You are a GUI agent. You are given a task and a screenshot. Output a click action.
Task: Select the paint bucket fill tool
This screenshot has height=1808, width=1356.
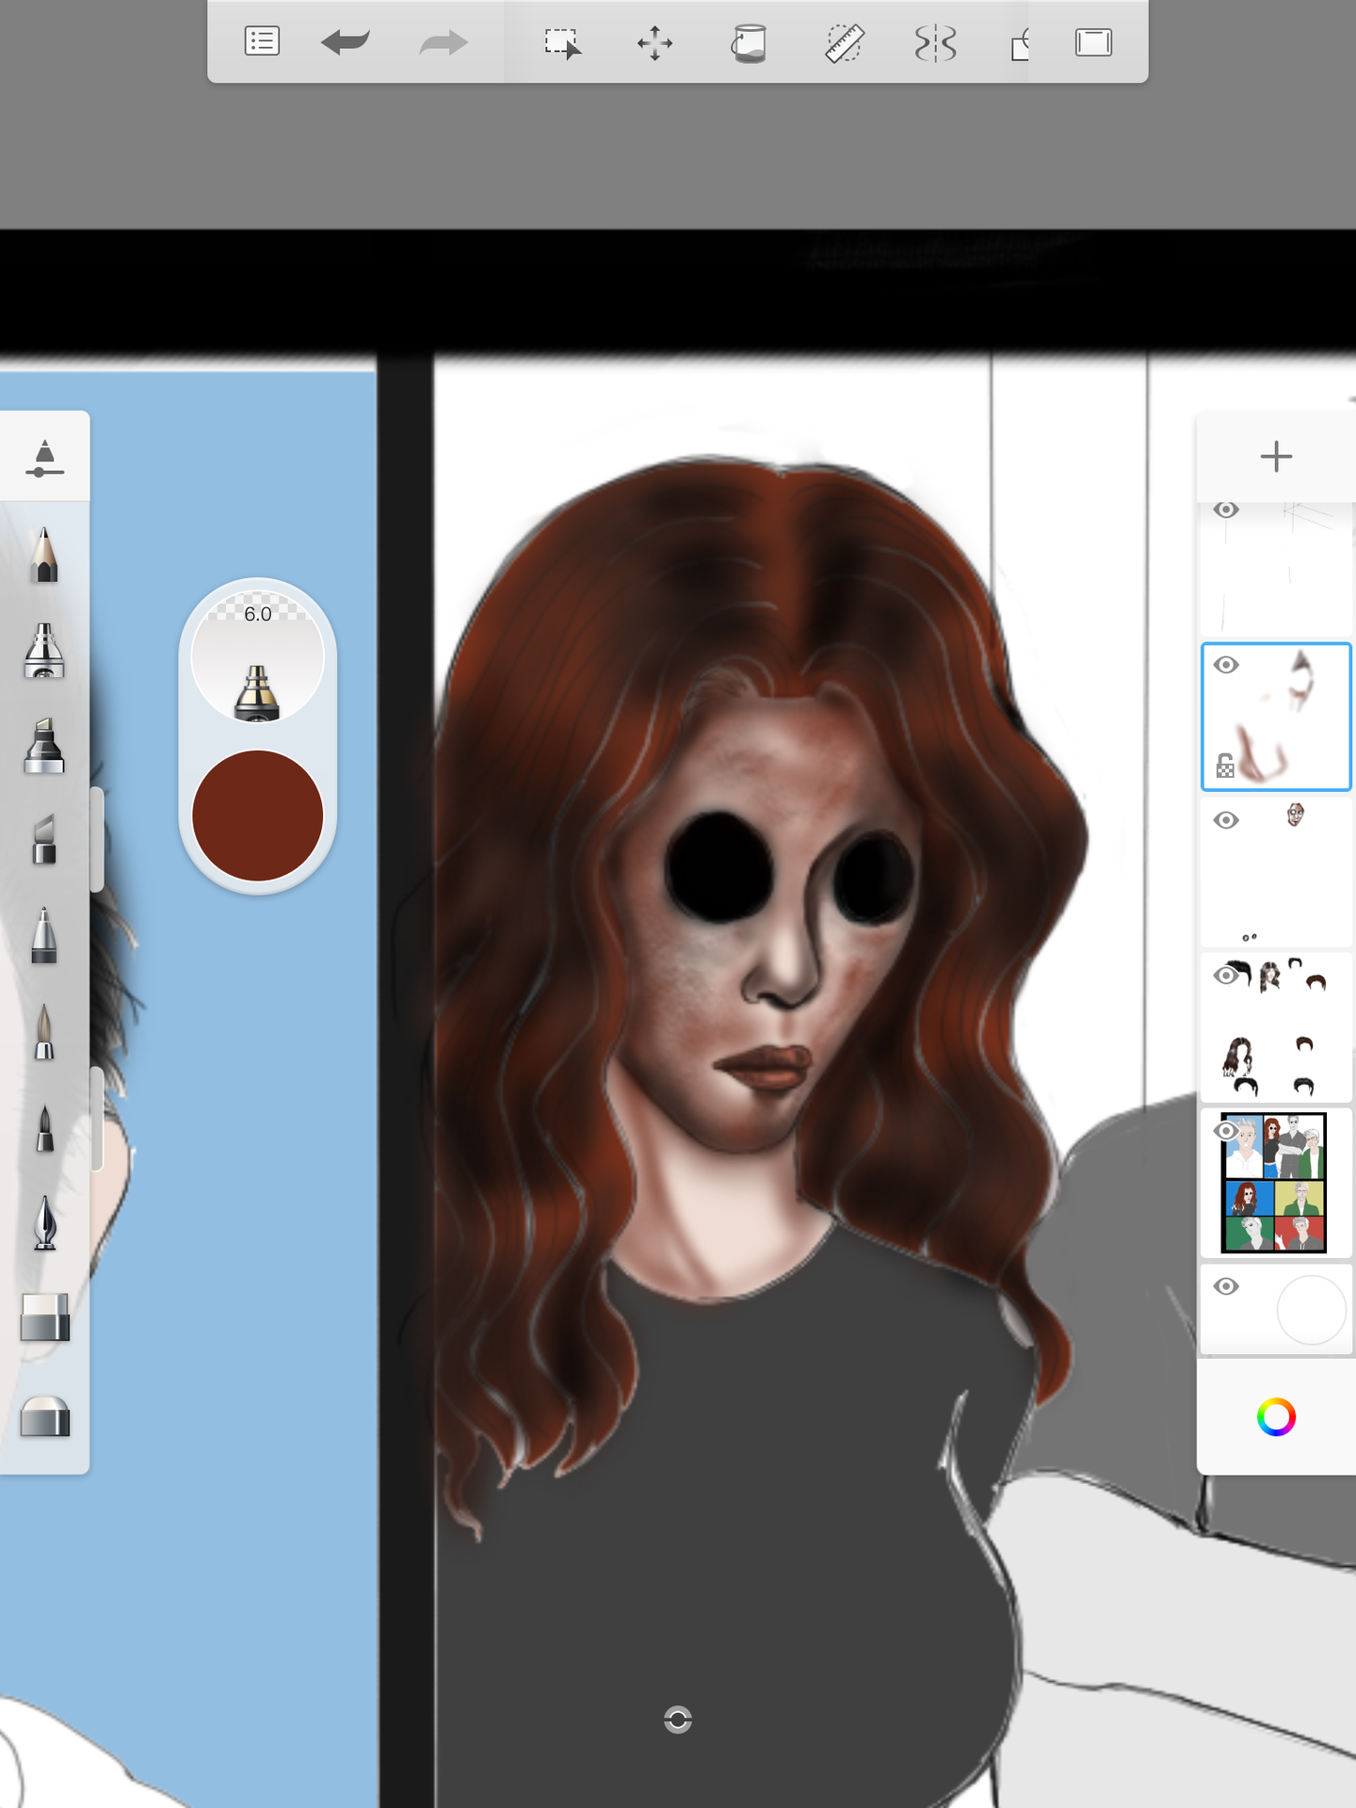[750, 43]
